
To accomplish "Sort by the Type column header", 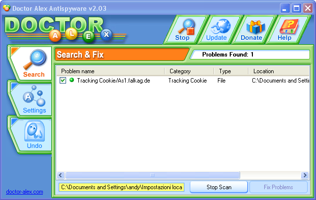I will (231, 71).
